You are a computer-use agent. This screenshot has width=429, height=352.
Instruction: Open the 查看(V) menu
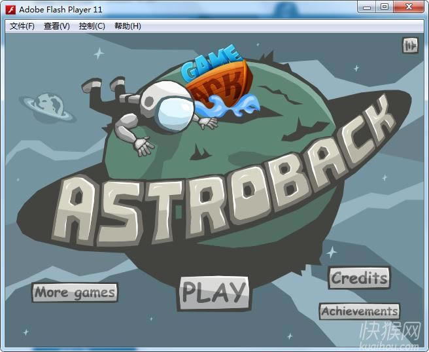pyautogui.click(x=57, y=26)
